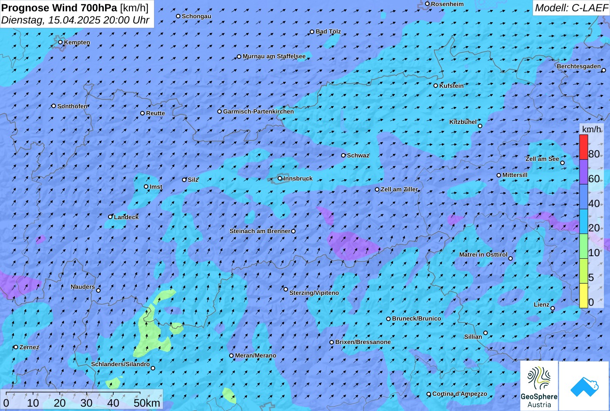Click the Reutte town marker

pos(142,113)
